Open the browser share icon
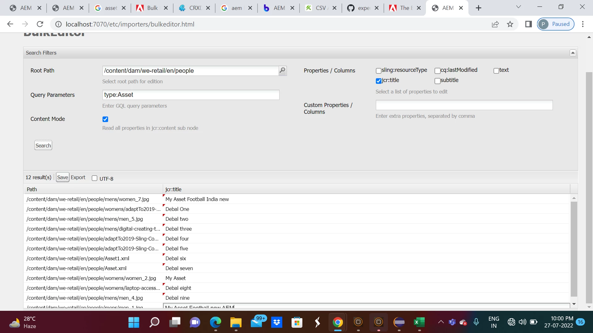593x333 pixels. point(495,24)
